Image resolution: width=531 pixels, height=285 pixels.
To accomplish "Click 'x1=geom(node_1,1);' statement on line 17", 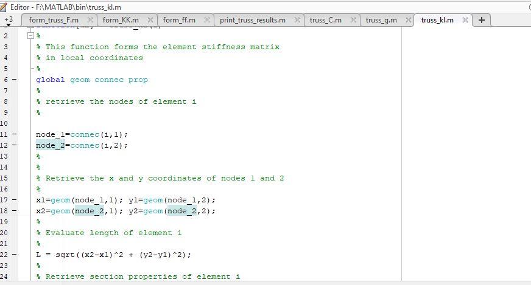I will tap(80, 200).
